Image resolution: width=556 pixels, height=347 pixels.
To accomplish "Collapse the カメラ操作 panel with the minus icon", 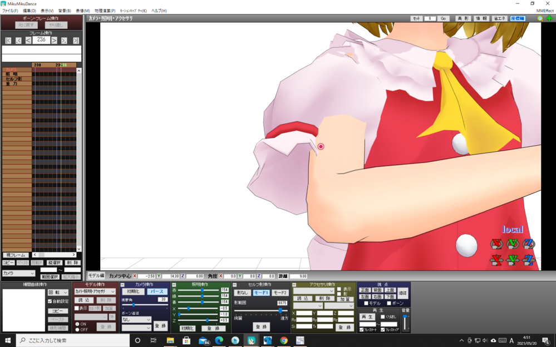I will [123, 284].
